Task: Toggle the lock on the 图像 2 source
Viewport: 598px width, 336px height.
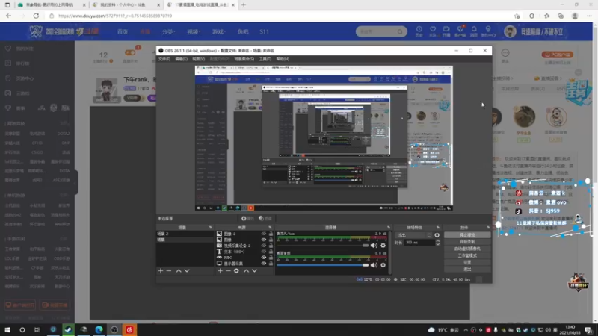Action: tap(271, 234)
